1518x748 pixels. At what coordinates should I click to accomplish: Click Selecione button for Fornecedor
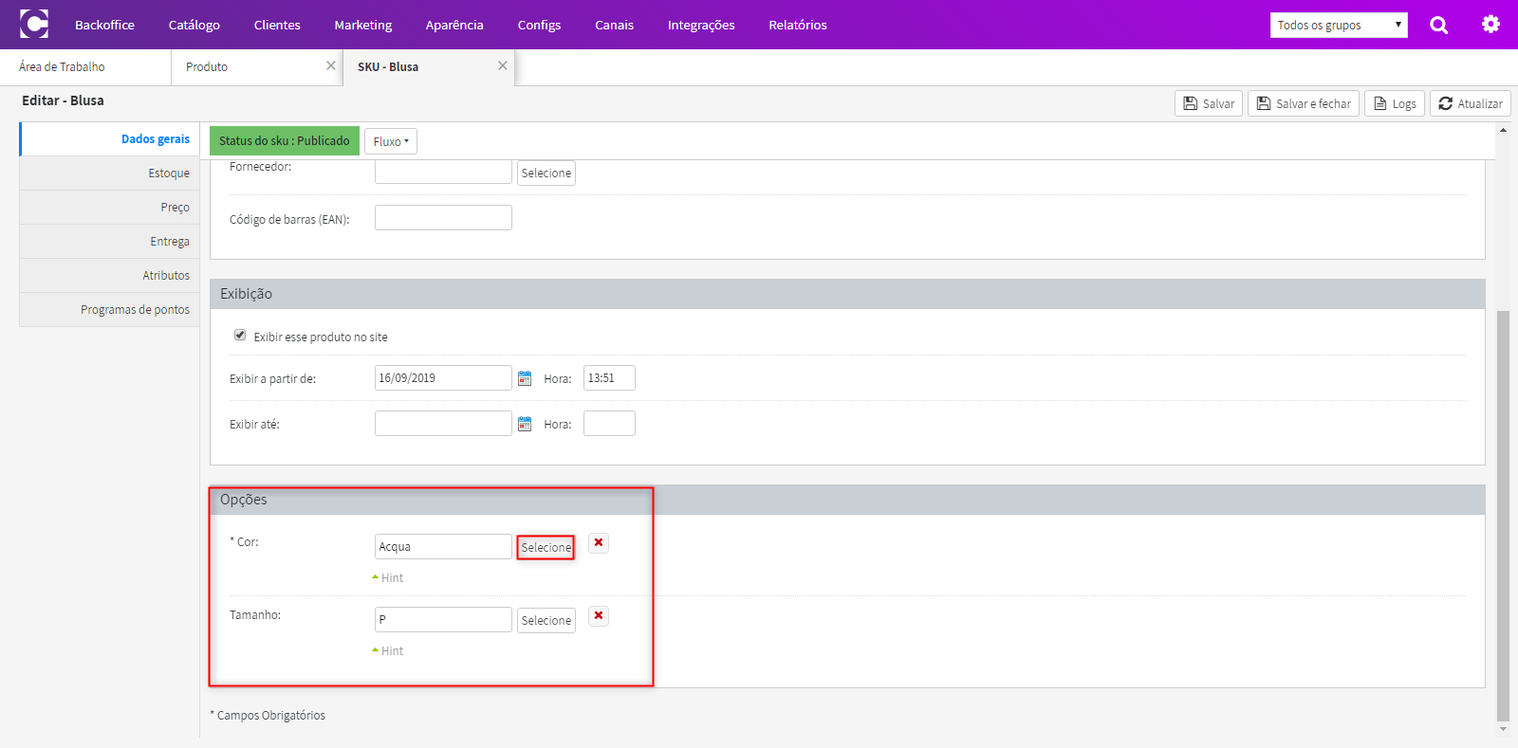[x=546, y=173]
